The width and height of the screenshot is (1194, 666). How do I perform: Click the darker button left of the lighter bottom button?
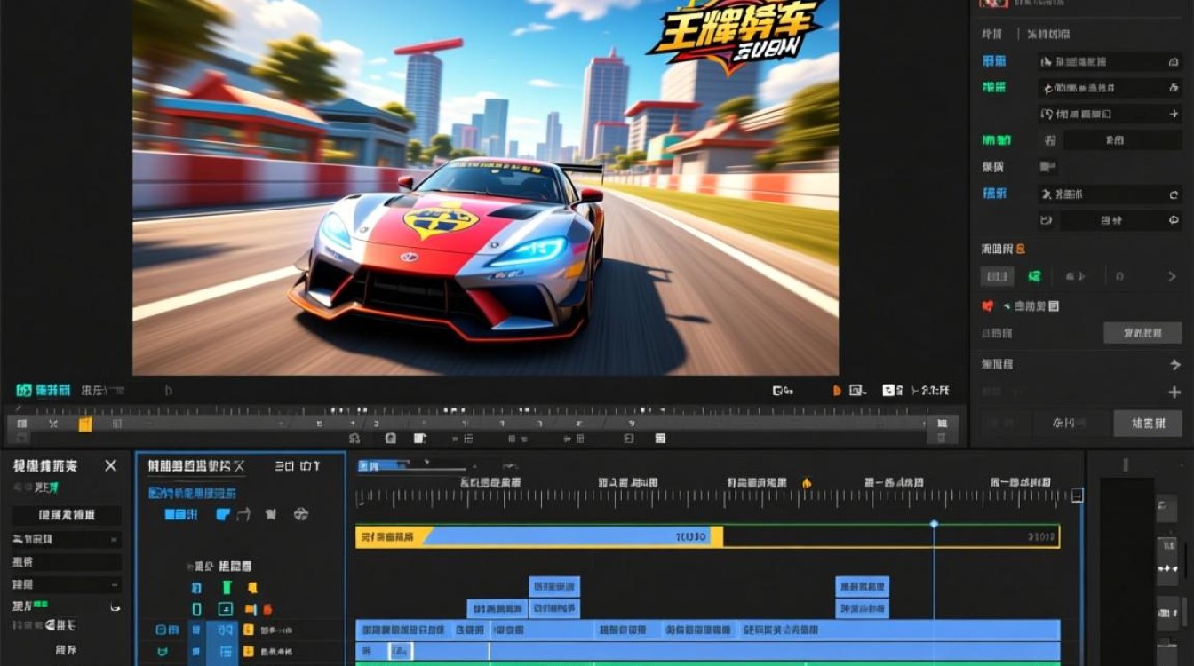click(x=1071, y=424)
